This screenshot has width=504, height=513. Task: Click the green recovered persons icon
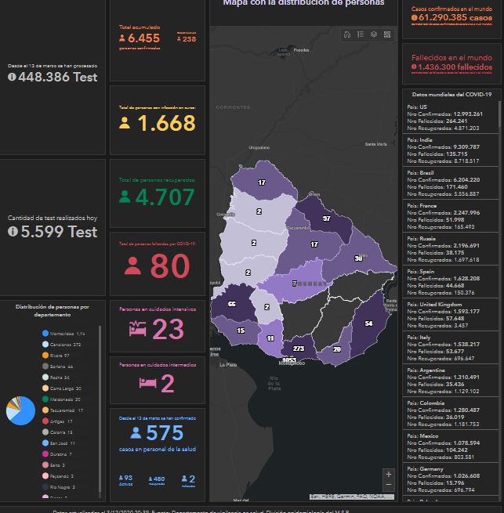pyautogui.click(x=124, y=197)
